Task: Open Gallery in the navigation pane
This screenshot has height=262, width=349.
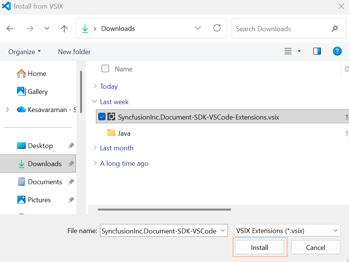Action: [32, 91]
